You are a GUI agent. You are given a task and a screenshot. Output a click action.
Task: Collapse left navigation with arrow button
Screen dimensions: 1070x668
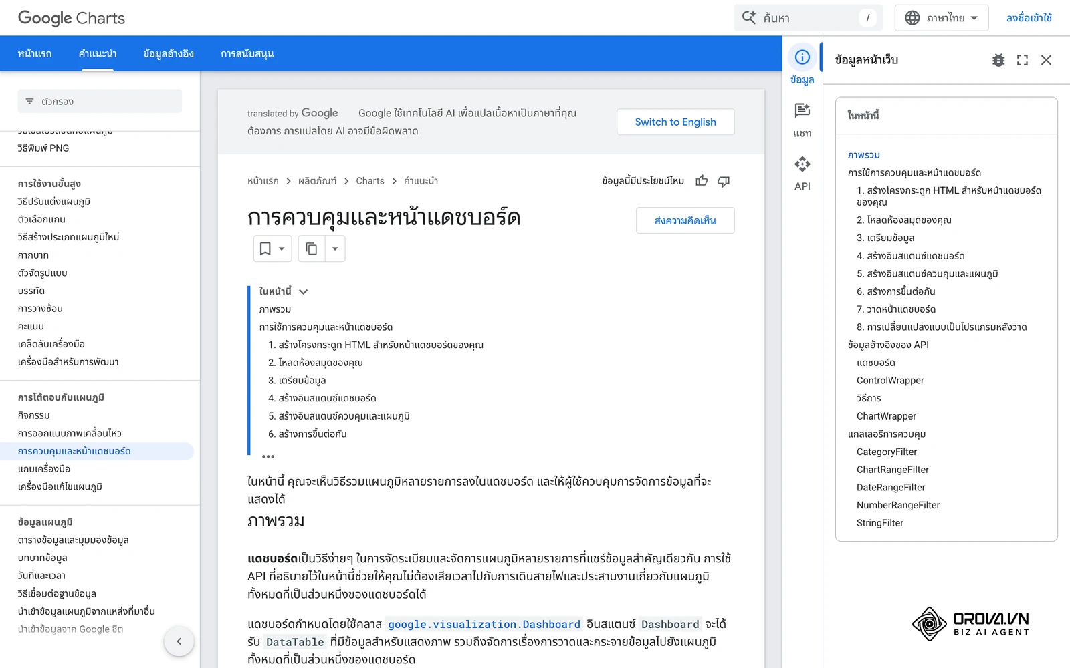coord(179,641)
